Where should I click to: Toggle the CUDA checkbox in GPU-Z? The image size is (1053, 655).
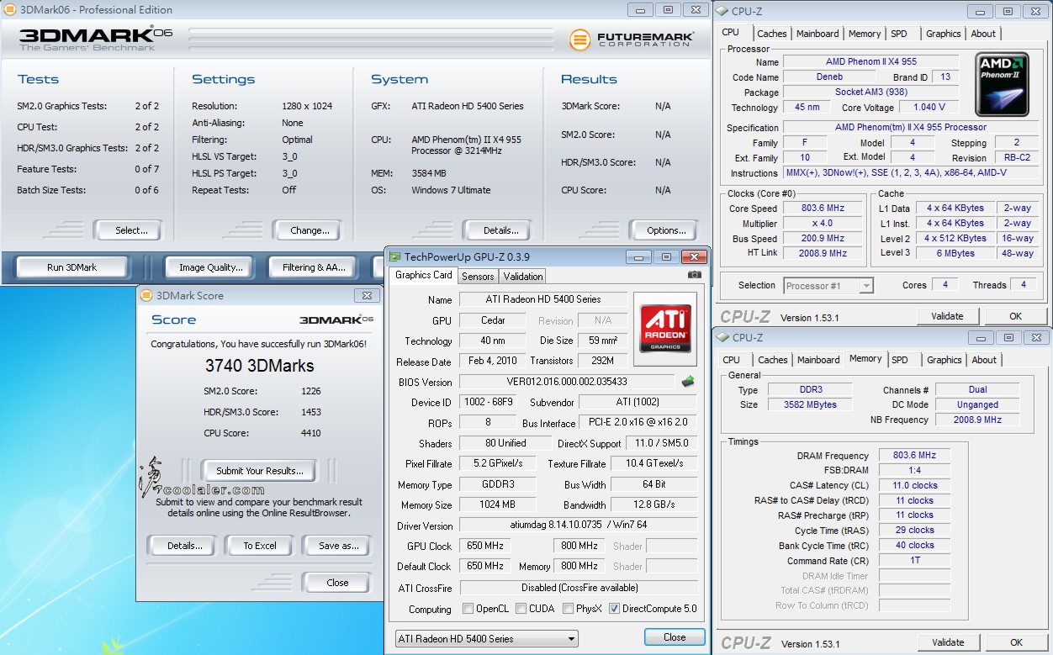(521, 609)
